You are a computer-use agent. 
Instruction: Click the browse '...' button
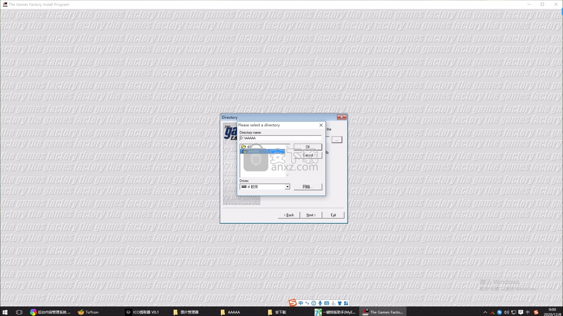(337, 140)
